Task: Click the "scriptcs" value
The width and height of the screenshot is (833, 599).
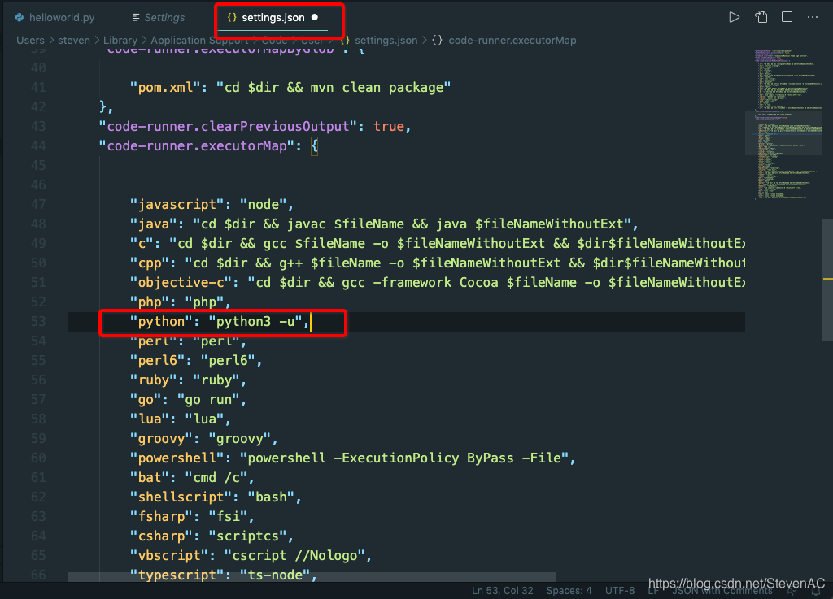Action: [247, 536]
